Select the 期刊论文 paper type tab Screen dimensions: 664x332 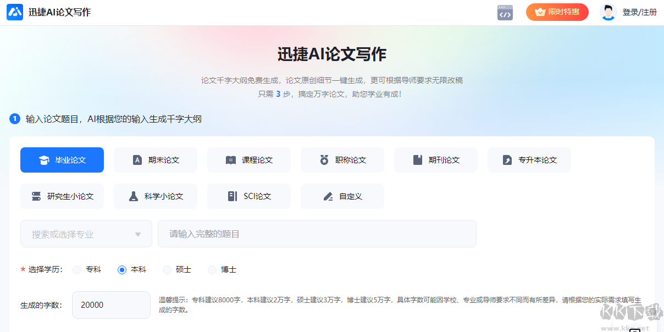436,160
